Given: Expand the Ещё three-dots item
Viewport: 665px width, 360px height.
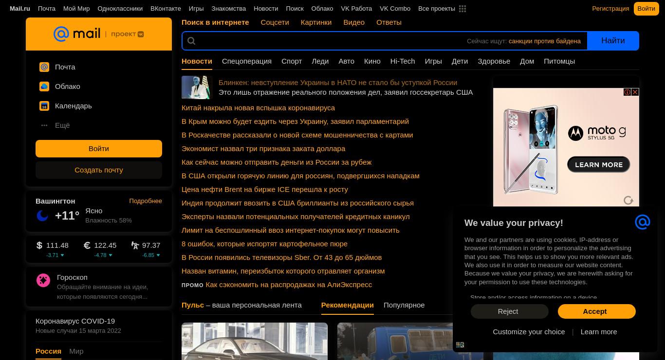Looking at the screenshot, I should coord(44,125).
